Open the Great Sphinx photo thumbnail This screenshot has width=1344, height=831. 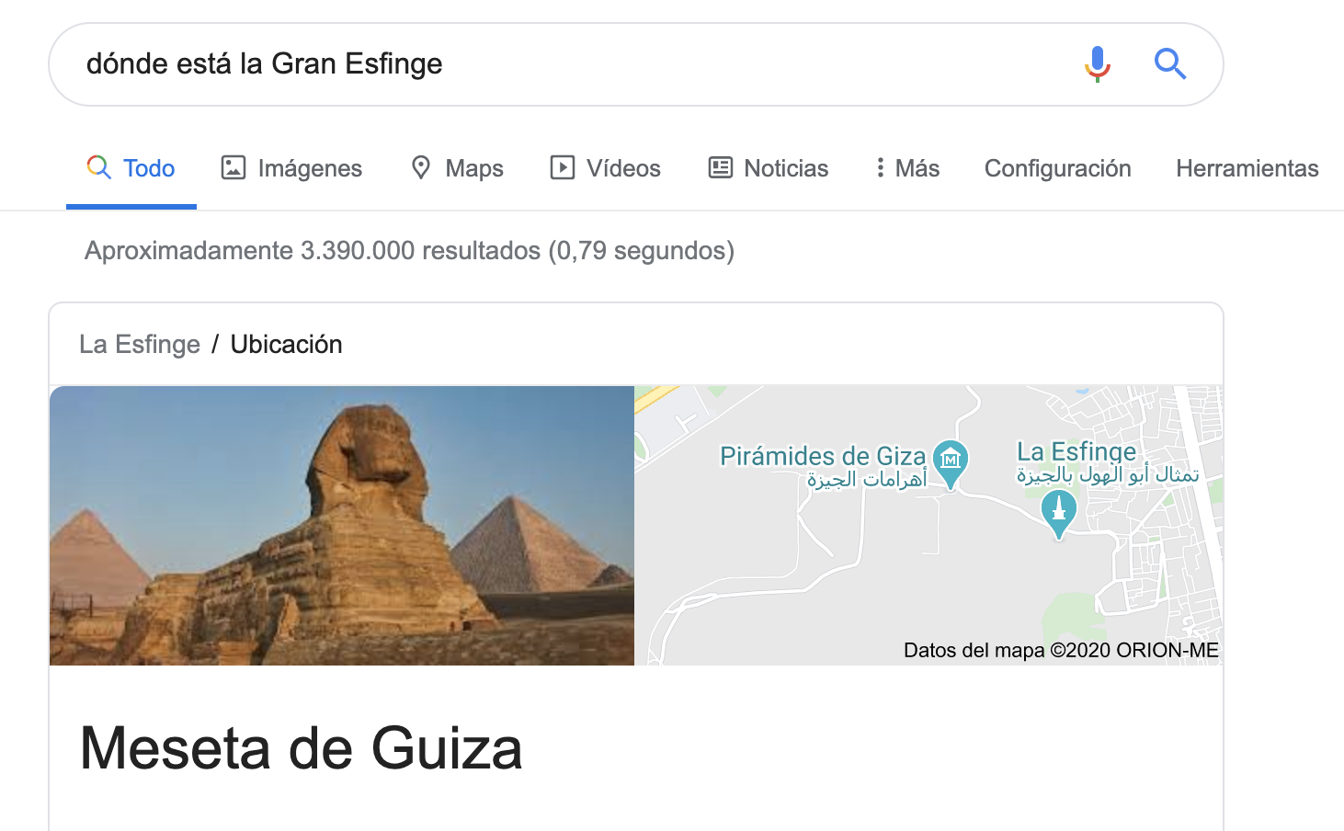coord(342,526)
